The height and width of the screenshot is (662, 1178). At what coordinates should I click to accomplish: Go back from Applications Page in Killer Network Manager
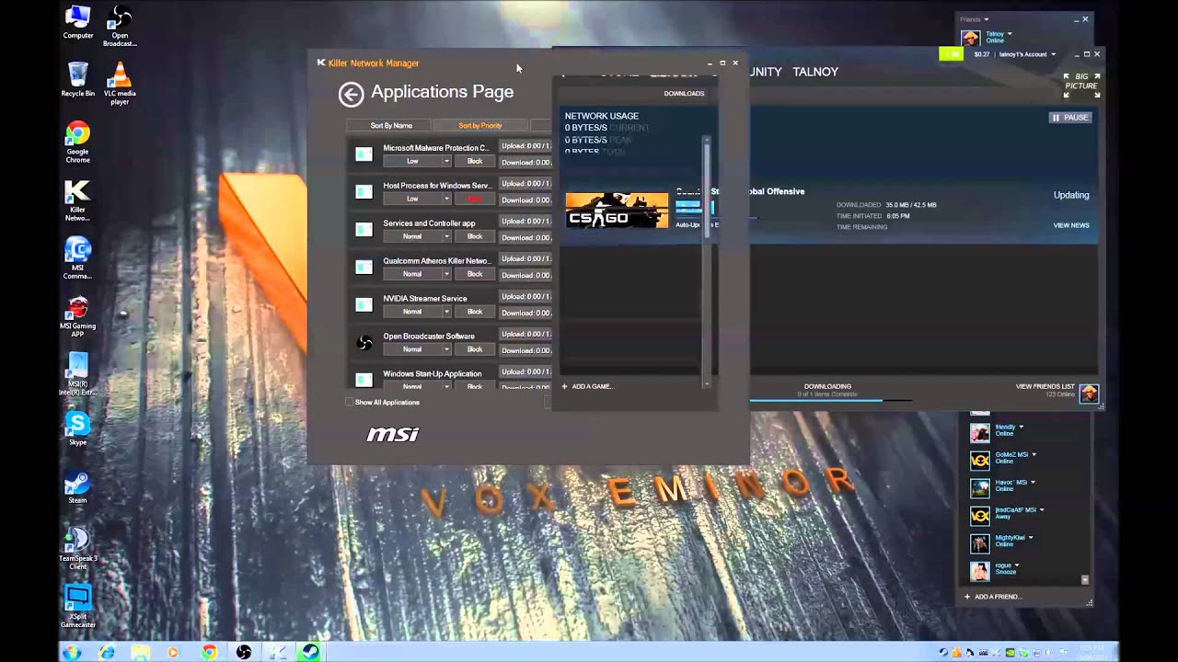pos(351,94)
